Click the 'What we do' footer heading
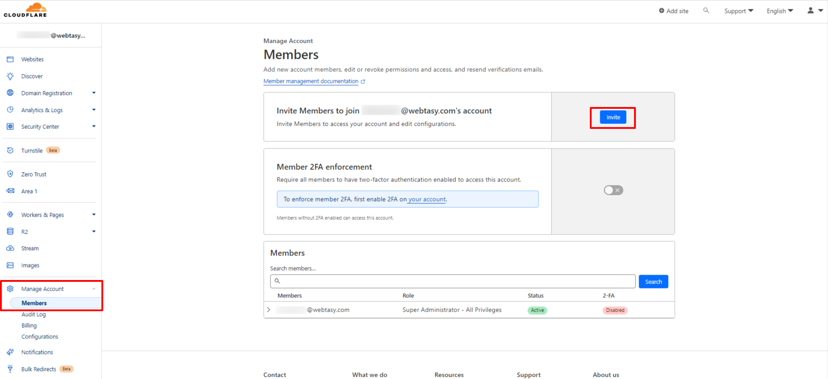This screenshot has height=379, width=828. [x=370, y=375]
